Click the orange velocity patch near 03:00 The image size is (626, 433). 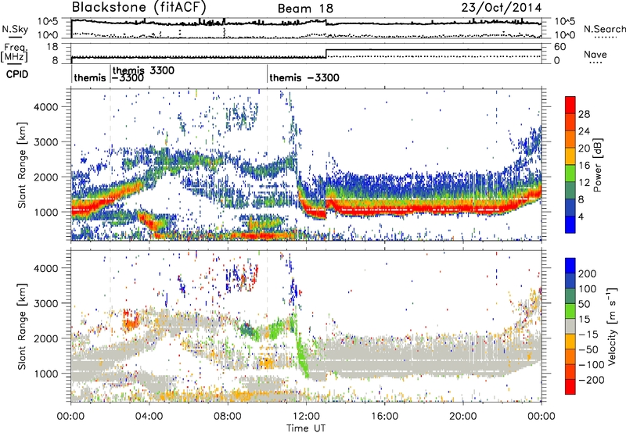click(x=130, y=320)
